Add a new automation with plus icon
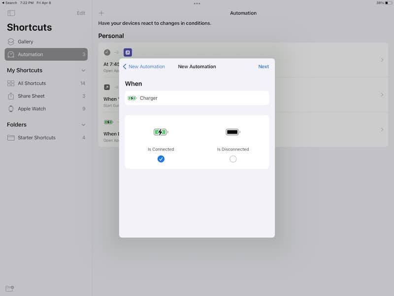The height and width of the screenshot is (296, 394). tap(101, 13)
